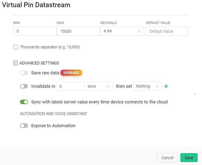Cancel the datastream dialog

tap(167, 158)
